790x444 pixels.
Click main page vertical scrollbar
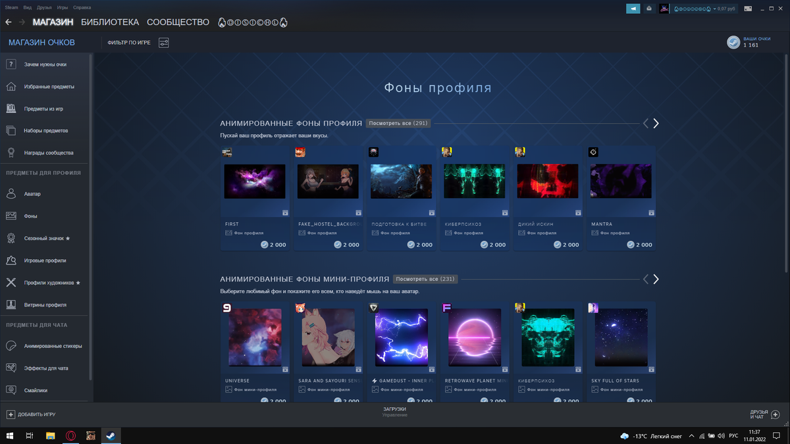point(787,164)
